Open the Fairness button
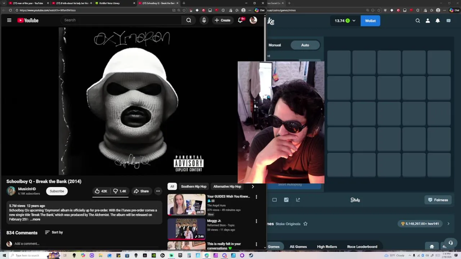 [x=438, y=200]
